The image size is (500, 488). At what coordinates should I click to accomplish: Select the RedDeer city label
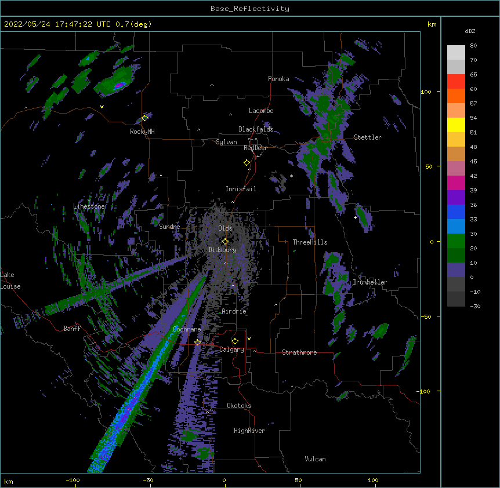click(255, 148)
